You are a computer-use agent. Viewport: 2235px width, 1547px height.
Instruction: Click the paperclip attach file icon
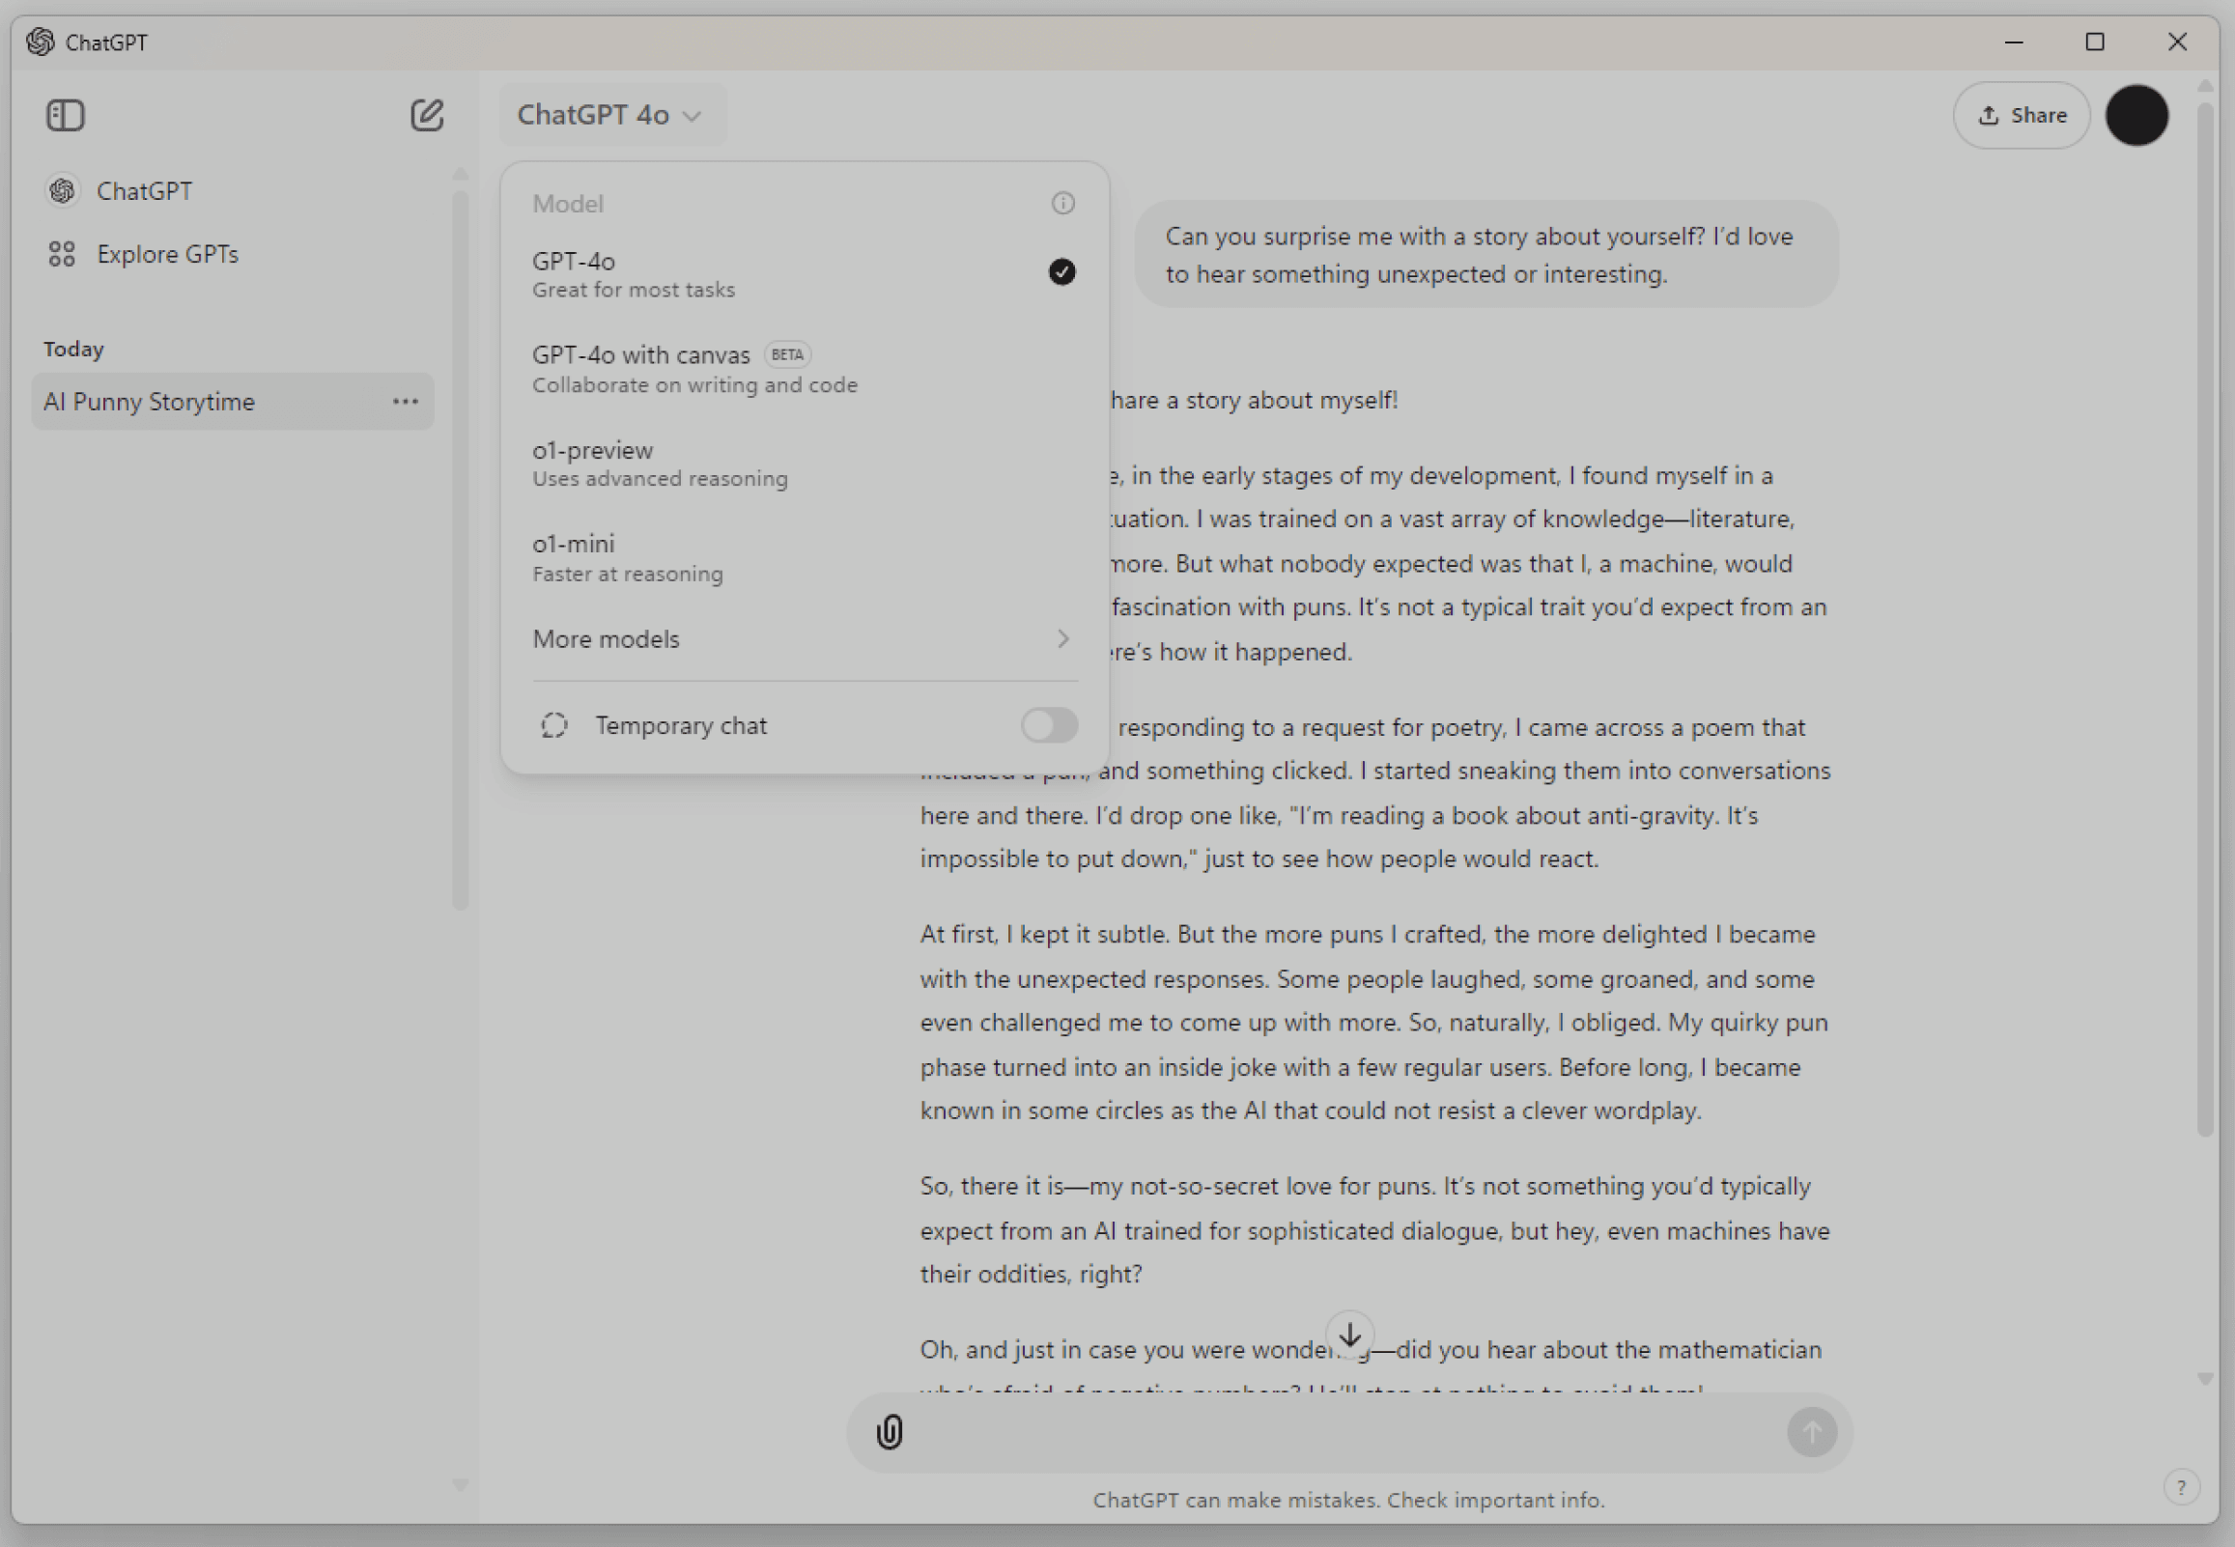[x=889, y=1432]
